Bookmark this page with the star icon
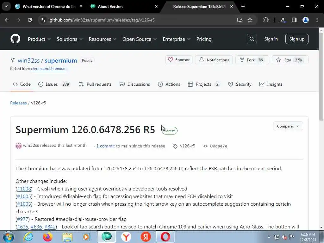The width and height of the screenshot is (324, 243). click(250, 20)
